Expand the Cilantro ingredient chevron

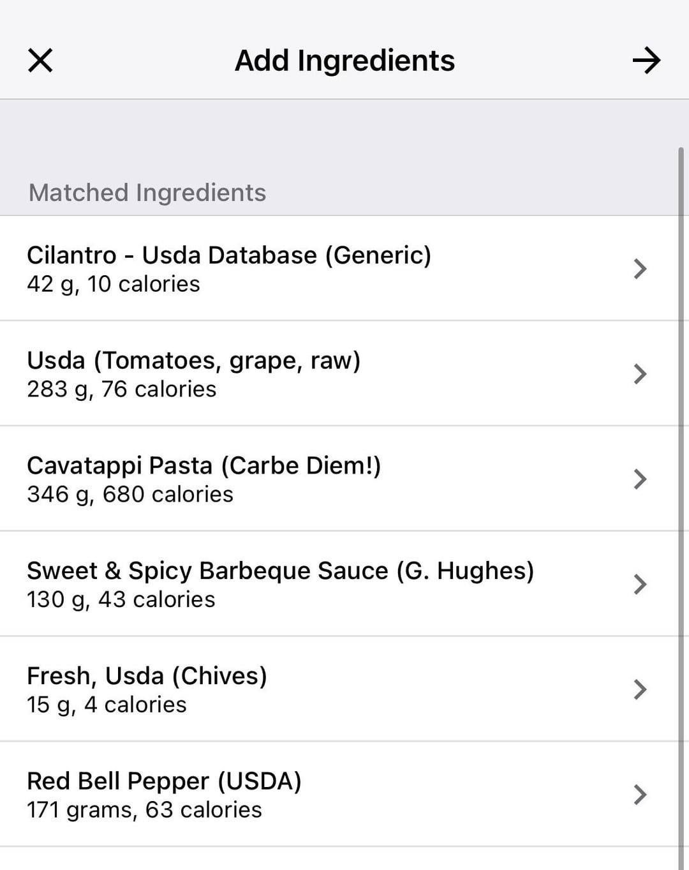[640, 269]
